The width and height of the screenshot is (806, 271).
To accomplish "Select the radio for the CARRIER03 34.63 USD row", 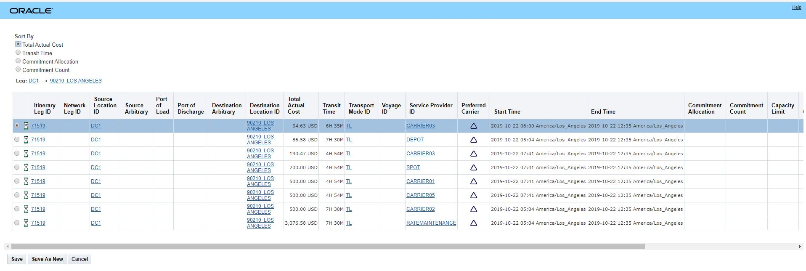I will (x=17, y=125).
